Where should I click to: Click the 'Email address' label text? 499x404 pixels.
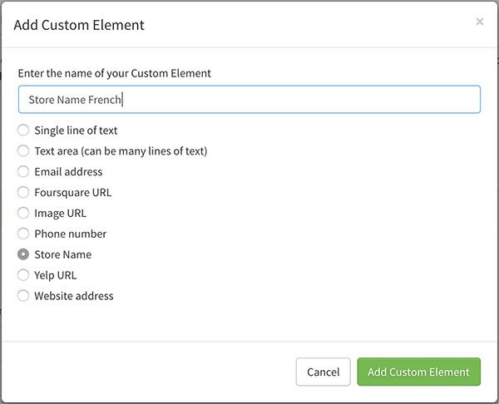pyautogui.click(x=68, y=172)
